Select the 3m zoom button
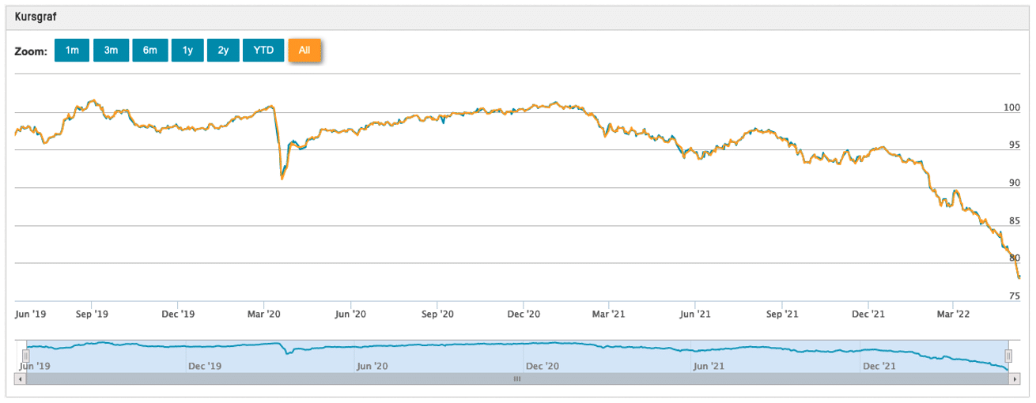 tap(111, 51)
